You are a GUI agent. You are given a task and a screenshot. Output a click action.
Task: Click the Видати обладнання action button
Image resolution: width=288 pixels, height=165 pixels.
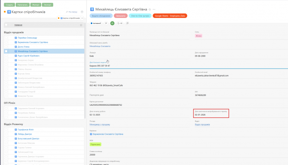coord(101,16)
